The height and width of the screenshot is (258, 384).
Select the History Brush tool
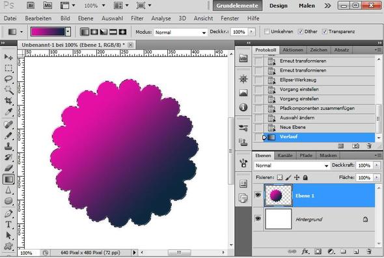click(8, 157)
